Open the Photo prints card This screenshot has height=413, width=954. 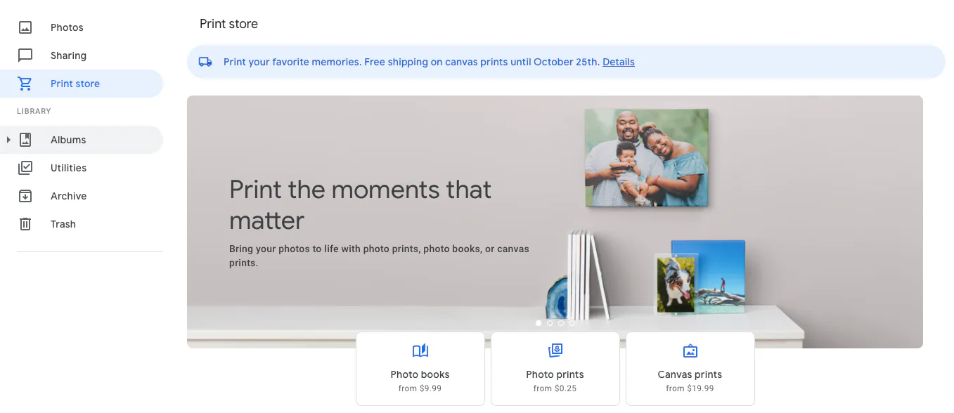tap(555, 369)
